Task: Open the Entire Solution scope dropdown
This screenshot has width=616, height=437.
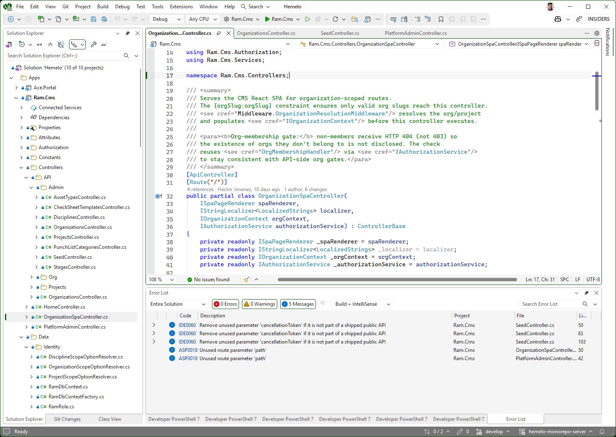Action: tap(178, 304)
